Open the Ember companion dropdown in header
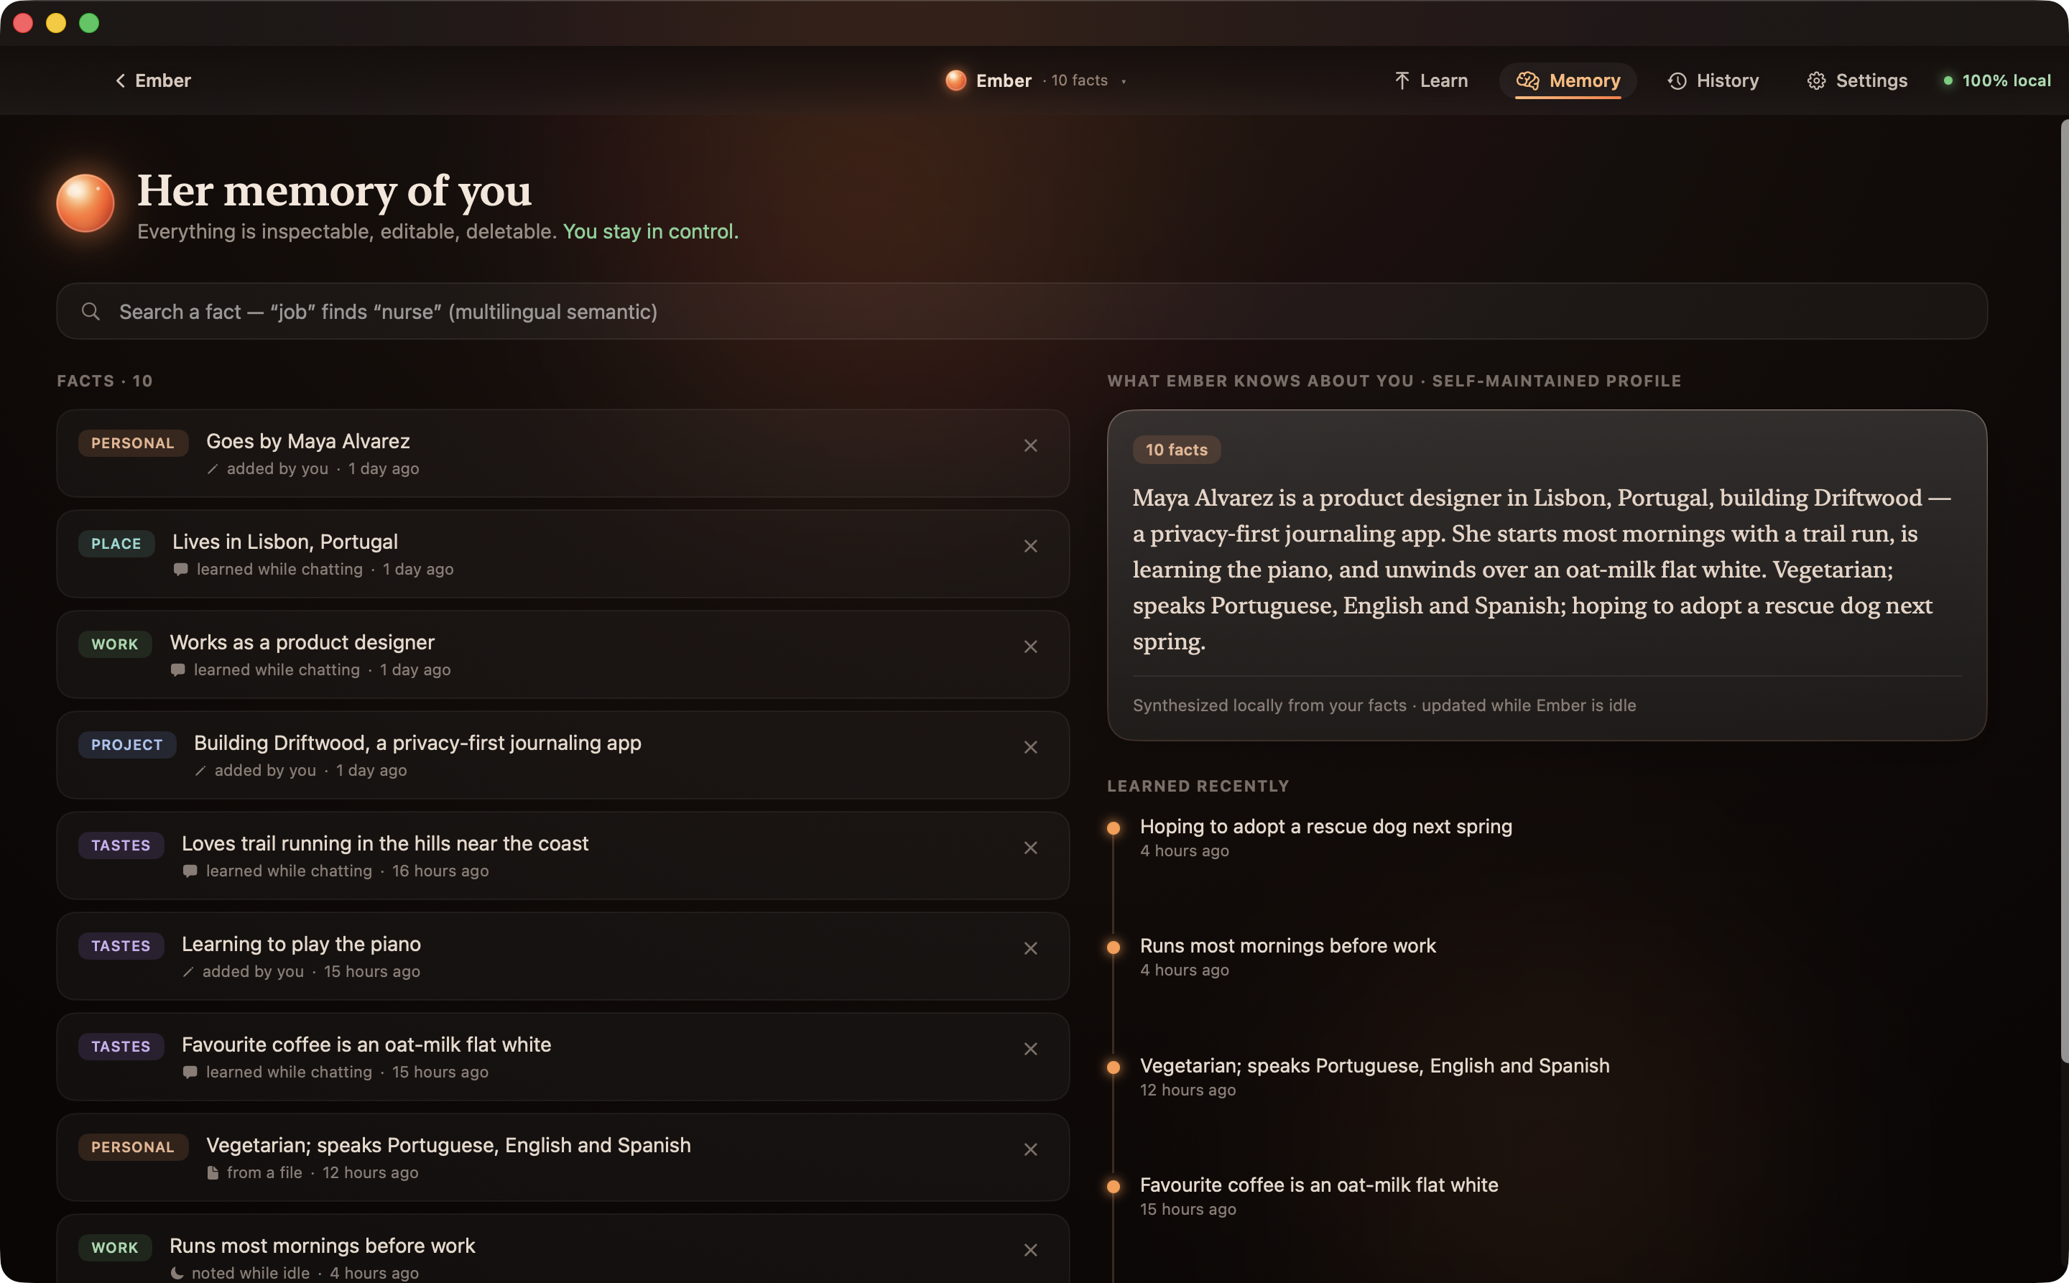The height and width of the screenshot is (1283, 2069). tap(1035, 80)
